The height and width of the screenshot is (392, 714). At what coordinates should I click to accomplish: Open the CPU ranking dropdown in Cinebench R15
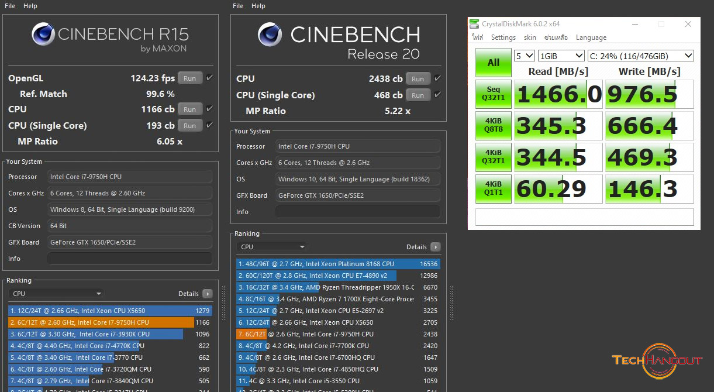coord(56,294)
